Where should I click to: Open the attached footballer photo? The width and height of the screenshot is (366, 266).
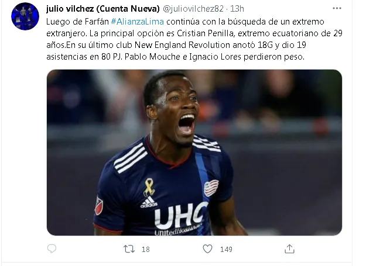(x=194, y=153)
